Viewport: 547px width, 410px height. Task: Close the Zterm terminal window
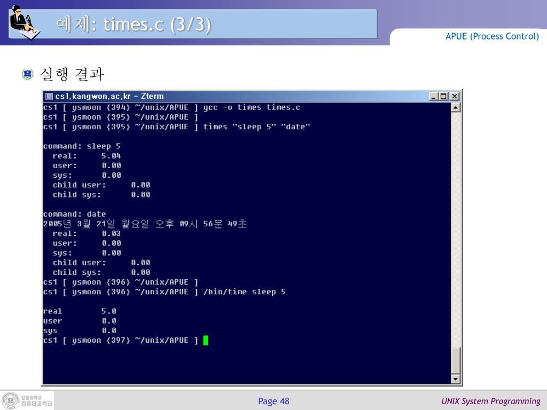click(x=455, y=96)
